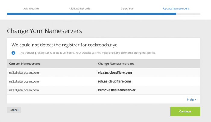Click the blue info icon

14,53
